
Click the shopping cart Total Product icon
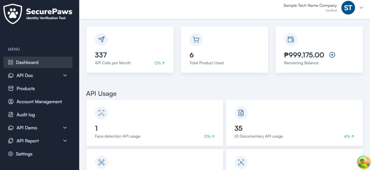pyautogui.click(x=196, y=39)
